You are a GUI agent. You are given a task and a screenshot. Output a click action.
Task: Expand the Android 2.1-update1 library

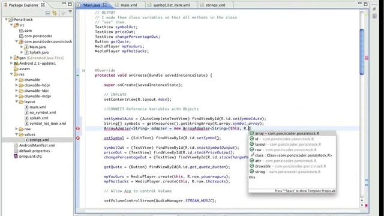[11, 63]
